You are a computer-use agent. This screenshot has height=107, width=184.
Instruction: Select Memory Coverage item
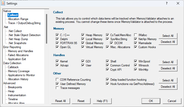point(19,71)
